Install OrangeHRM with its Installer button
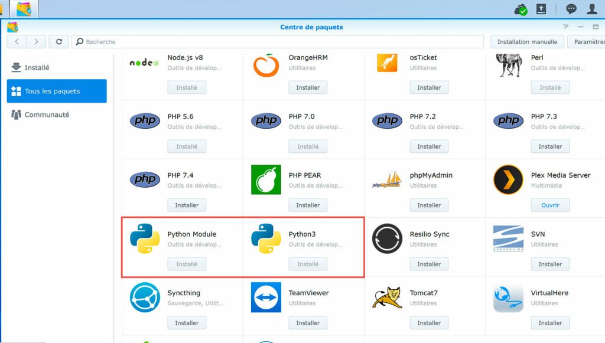Image resolution: width=605 pixels, height=343 pixels. click(308, 87)
